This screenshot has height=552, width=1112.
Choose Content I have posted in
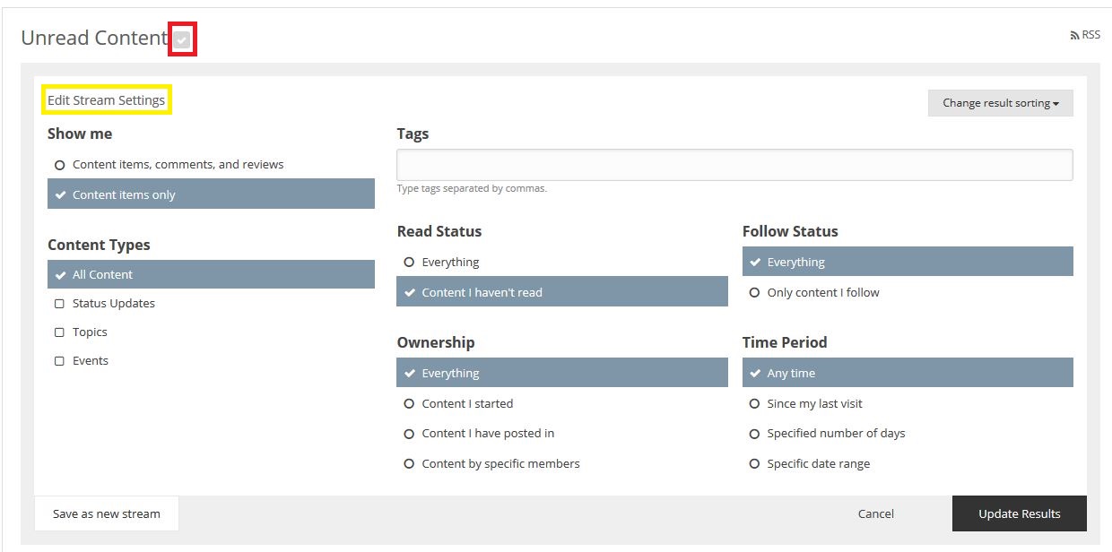pyautogui.click(x=562, y=434)
